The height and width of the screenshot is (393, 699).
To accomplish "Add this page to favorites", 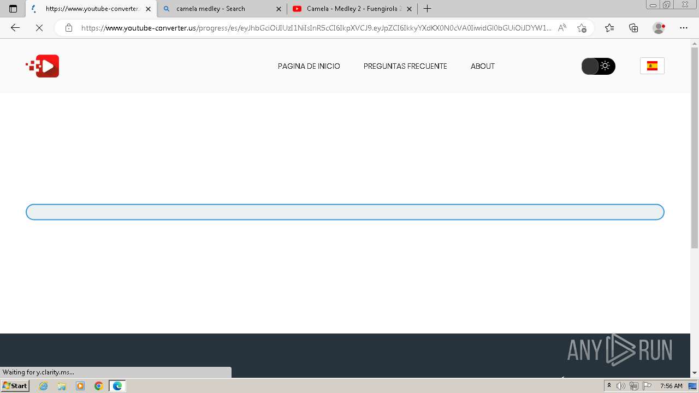I will point(582,28).
